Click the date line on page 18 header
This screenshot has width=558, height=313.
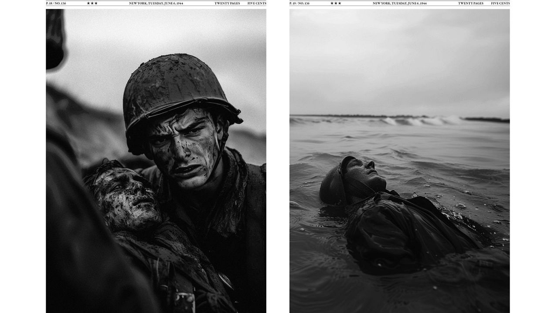156,3
